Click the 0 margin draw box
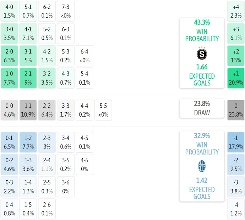 tap(236, 110)
